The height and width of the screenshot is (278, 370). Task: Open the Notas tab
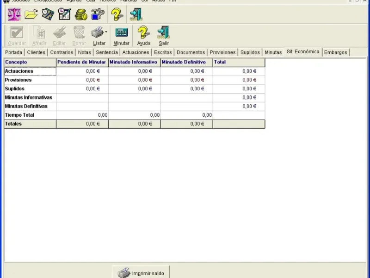click(x=85, y=52)
